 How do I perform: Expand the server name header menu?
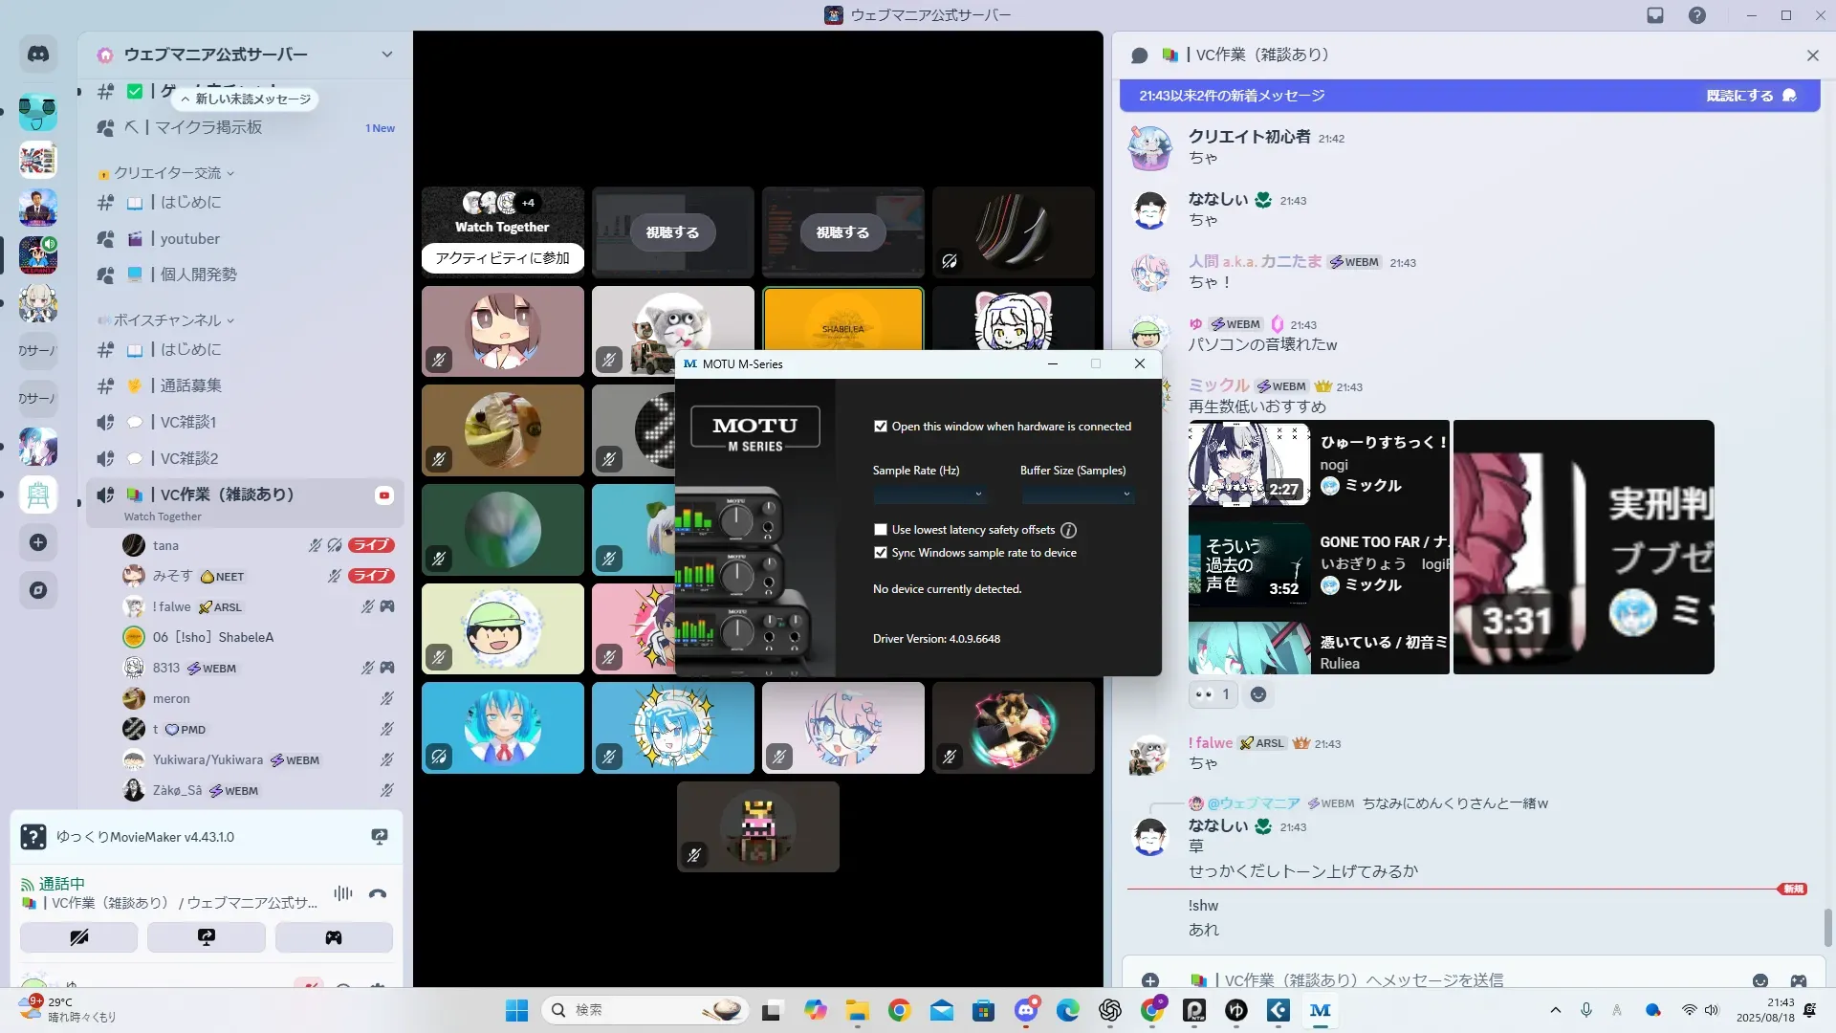[x=386, y=55]
